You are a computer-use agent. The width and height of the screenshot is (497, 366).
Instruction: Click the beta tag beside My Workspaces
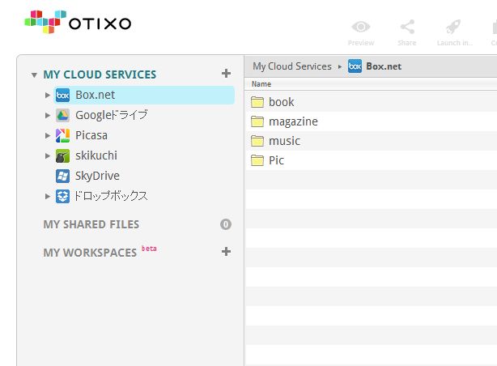tap(149, 249)
